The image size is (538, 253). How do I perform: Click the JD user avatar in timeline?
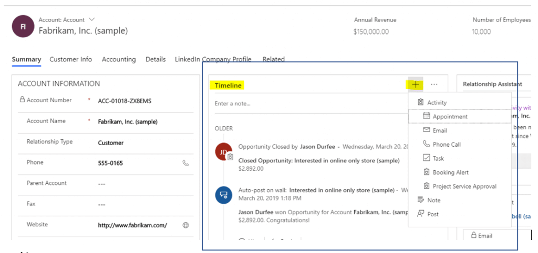pyautogui.click(x=224, y=151)
